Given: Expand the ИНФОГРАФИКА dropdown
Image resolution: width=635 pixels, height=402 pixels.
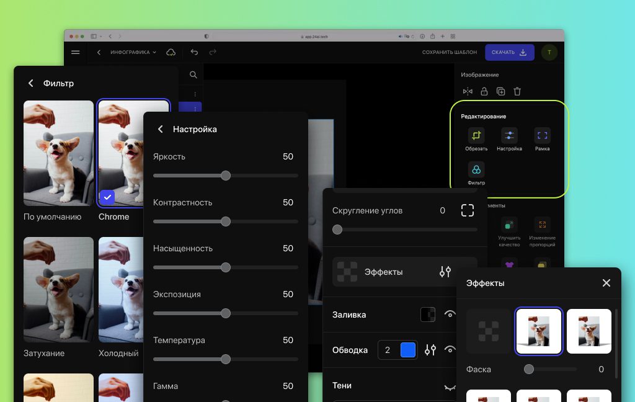Looking at the screenshot, I should click(133, 52).
